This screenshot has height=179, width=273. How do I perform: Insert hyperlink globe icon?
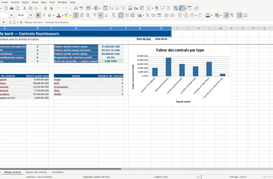[157, 8]
